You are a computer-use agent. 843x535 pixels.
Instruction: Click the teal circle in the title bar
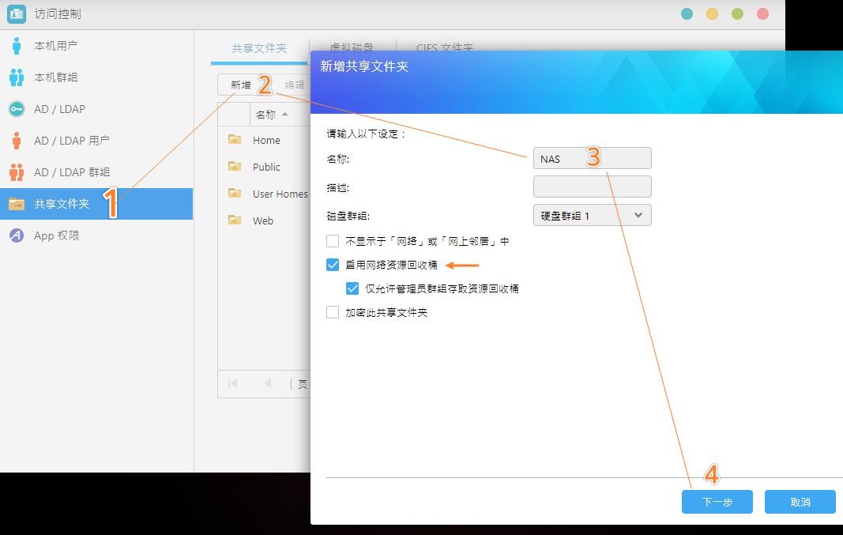pyautogui.click(x=687, y=13)
